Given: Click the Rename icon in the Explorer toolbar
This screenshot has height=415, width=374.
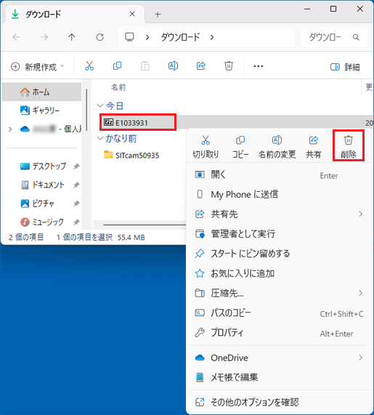Looking at the screenshot, I should 173,66.
